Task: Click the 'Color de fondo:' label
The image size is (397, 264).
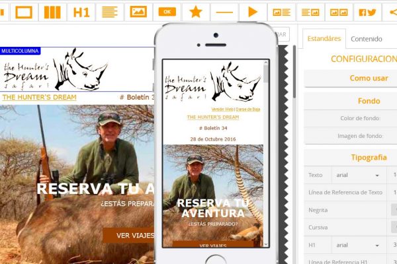Action: pos(360,118)
